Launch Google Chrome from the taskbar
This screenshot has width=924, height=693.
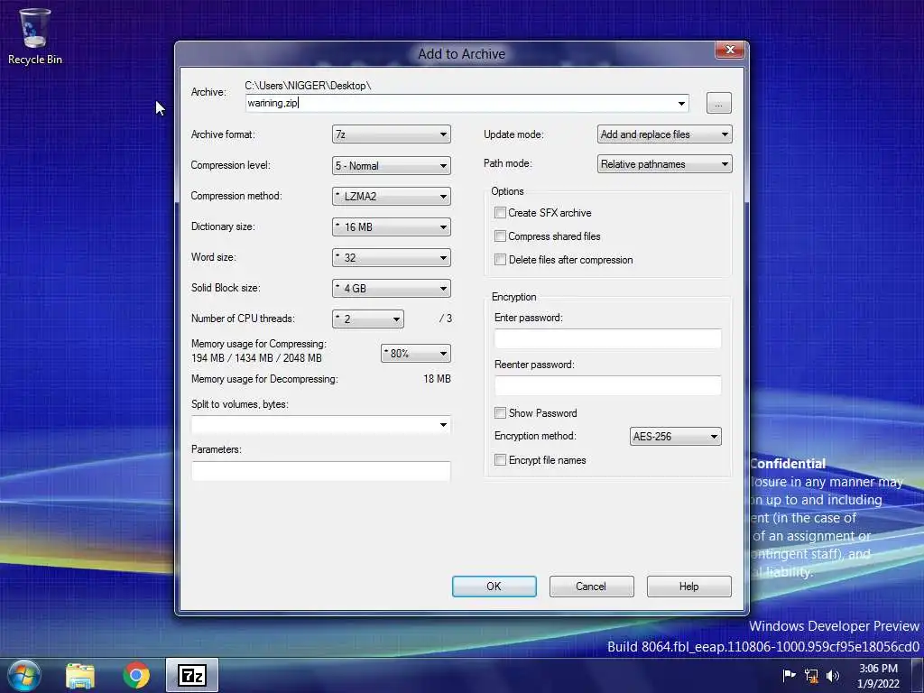click(136, 675)
